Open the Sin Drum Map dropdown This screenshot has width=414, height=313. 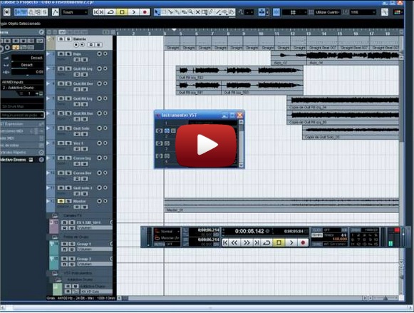tap(22, 106)
